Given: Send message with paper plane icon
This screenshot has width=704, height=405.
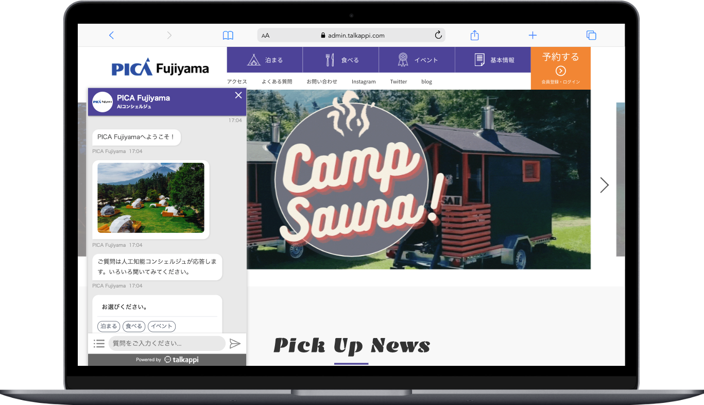Looking at the screenshot, I should 235,343.
